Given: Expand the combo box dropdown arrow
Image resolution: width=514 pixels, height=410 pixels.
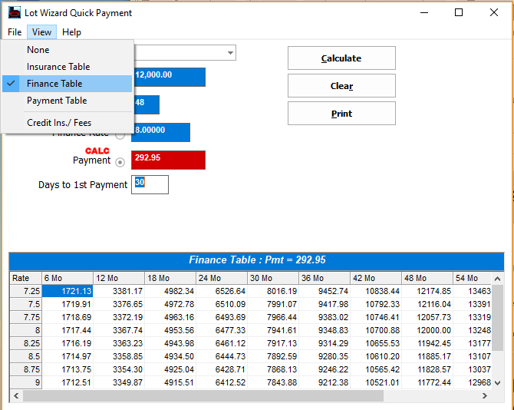Looking at the screenshot, I should click(x=230, y=53).
